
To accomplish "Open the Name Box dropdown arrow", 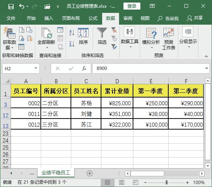I will click(36, 68).
